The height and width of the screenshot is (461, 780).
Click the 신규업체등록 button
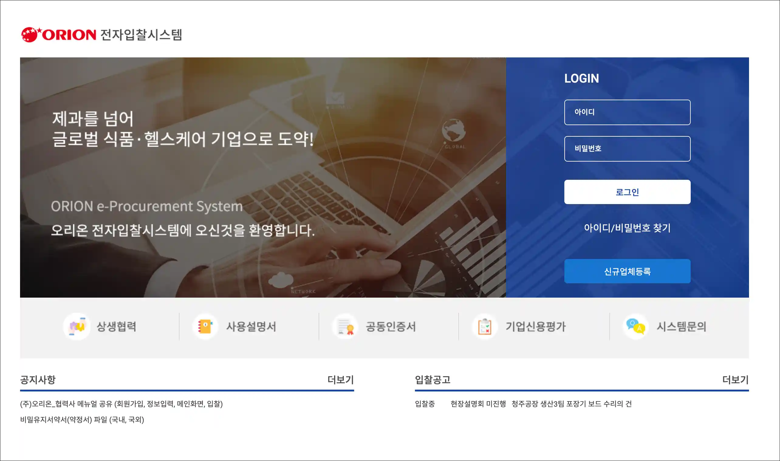pyautogui.click(x=627, y=271)
